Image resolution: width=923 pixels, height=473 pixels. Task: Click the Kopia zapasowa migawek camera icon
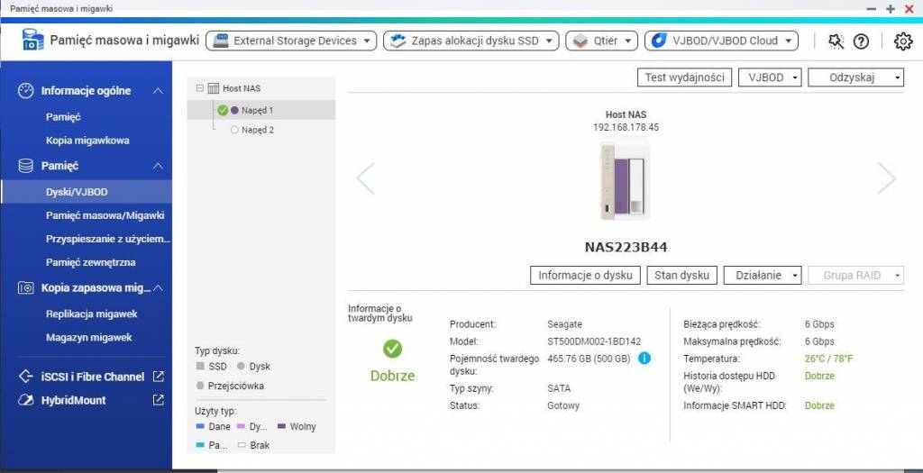pyautogui.click(x=26, y=287)
